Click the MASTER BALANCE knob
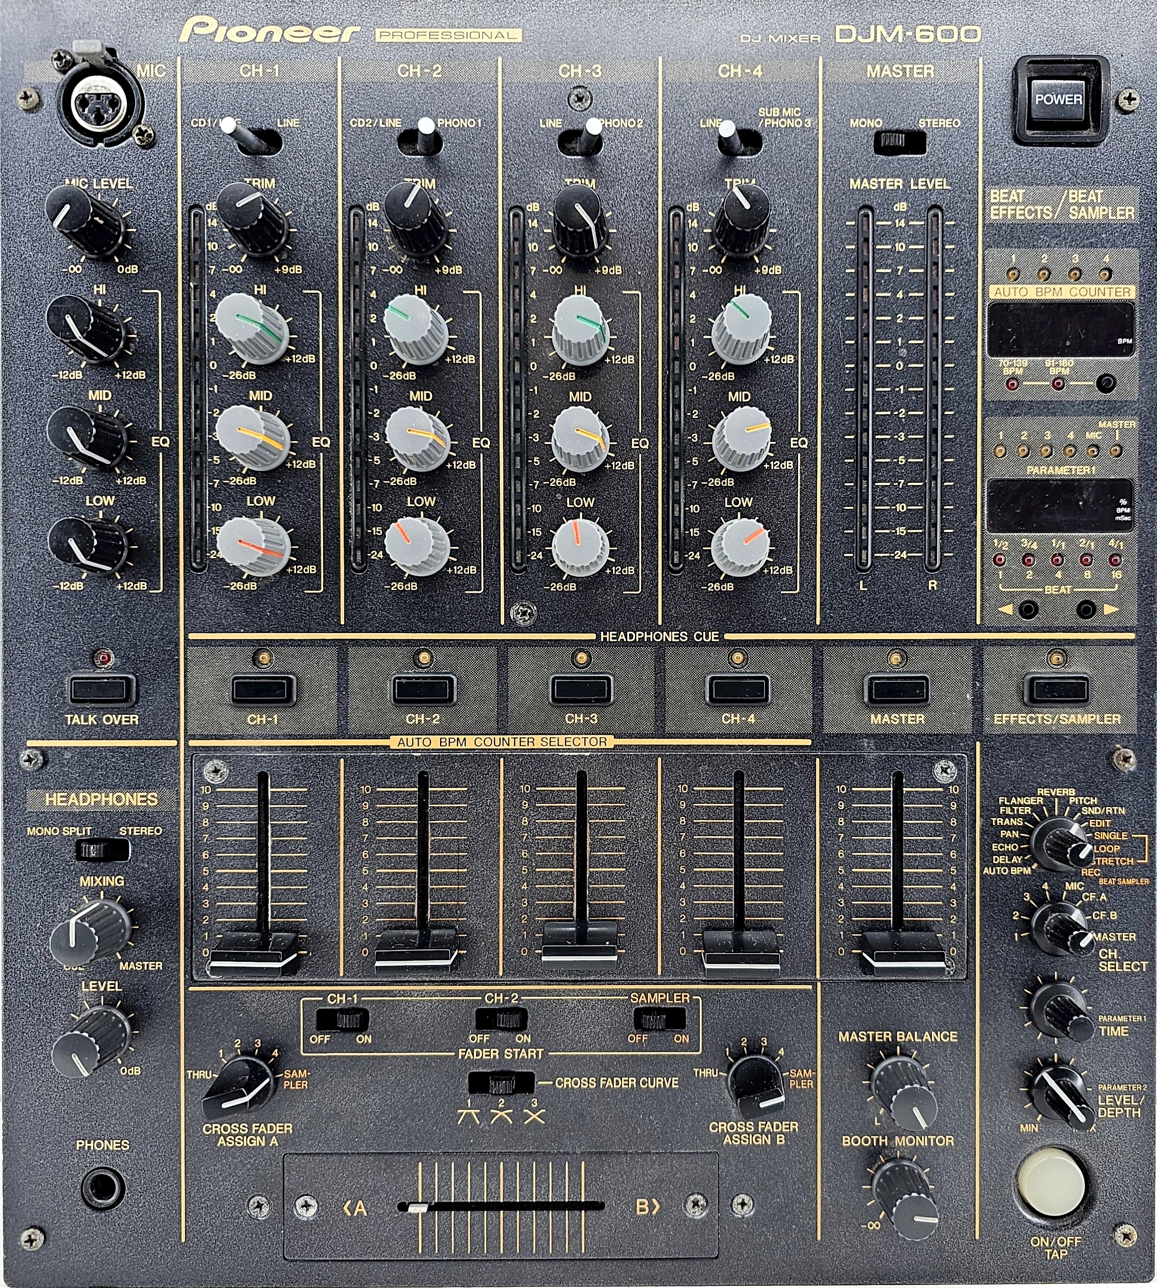This screenshot has width=1157, height=1288. coord(903,1092)
